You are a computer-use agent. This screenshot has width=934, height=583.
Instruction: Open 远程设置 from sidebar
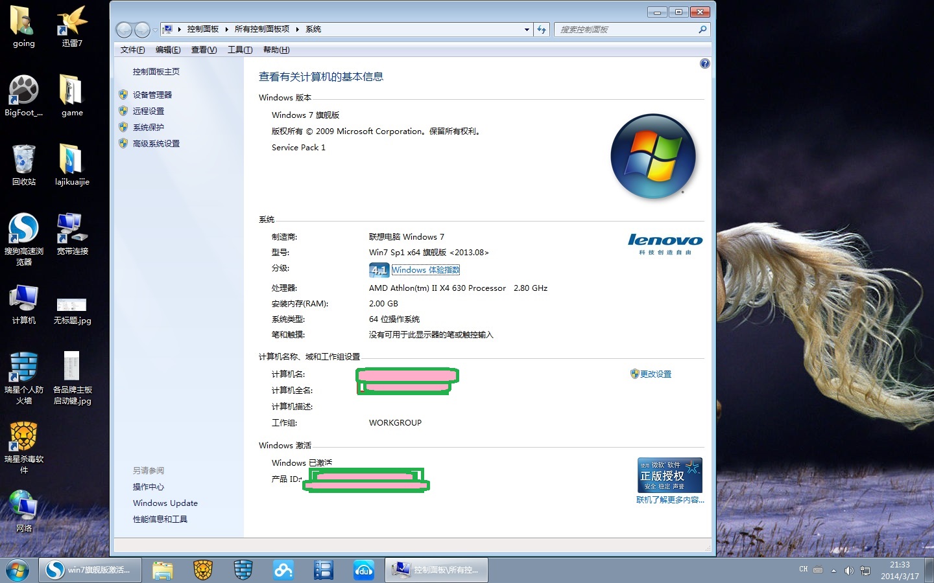coord(149,111)
